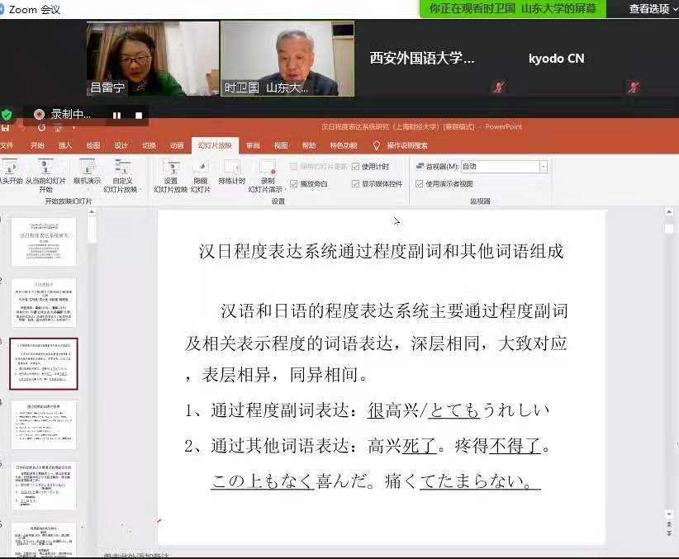Click Record Slide Show (录制幻灯片演示) icon
Image resolution: width=679 pixels, height=559 pixels.
click(267, 168)
